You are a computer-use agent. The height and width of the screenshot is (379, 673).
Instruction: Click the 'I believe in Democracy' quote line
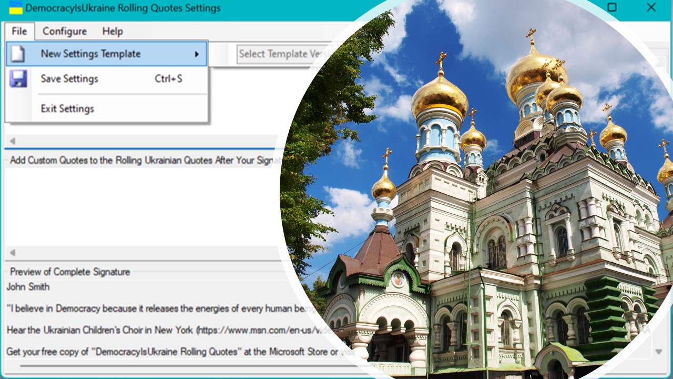(x=162, y=308)
